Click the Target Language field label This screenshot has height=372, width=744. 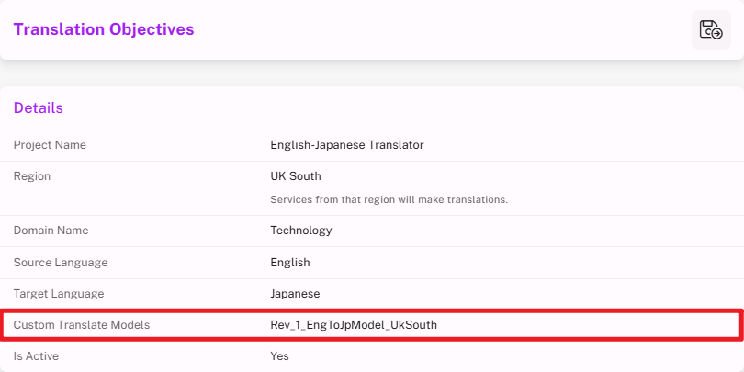(x=59, y=294)
